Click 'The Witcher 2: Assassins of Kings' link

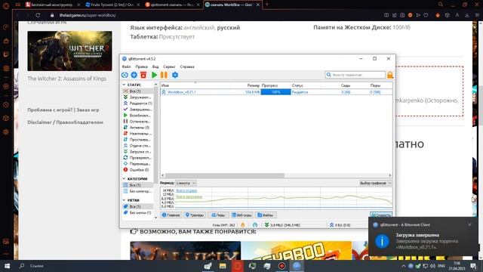(x=67, y=79)
